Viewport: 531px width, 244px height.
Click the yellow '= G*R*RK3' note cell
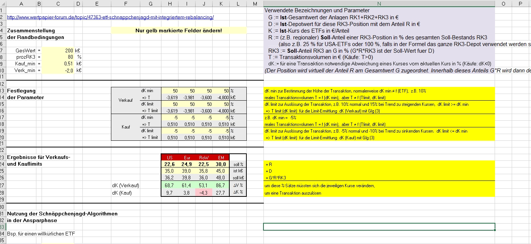379,178
